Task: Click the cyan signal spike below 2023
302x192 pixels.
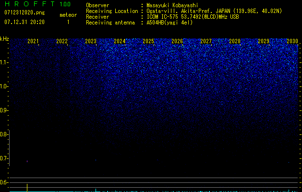Action: click(96, 190)
